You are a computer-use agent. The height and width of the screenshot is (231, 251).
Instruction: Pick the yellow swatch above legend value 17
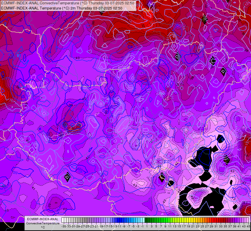(x=183, y=220)
